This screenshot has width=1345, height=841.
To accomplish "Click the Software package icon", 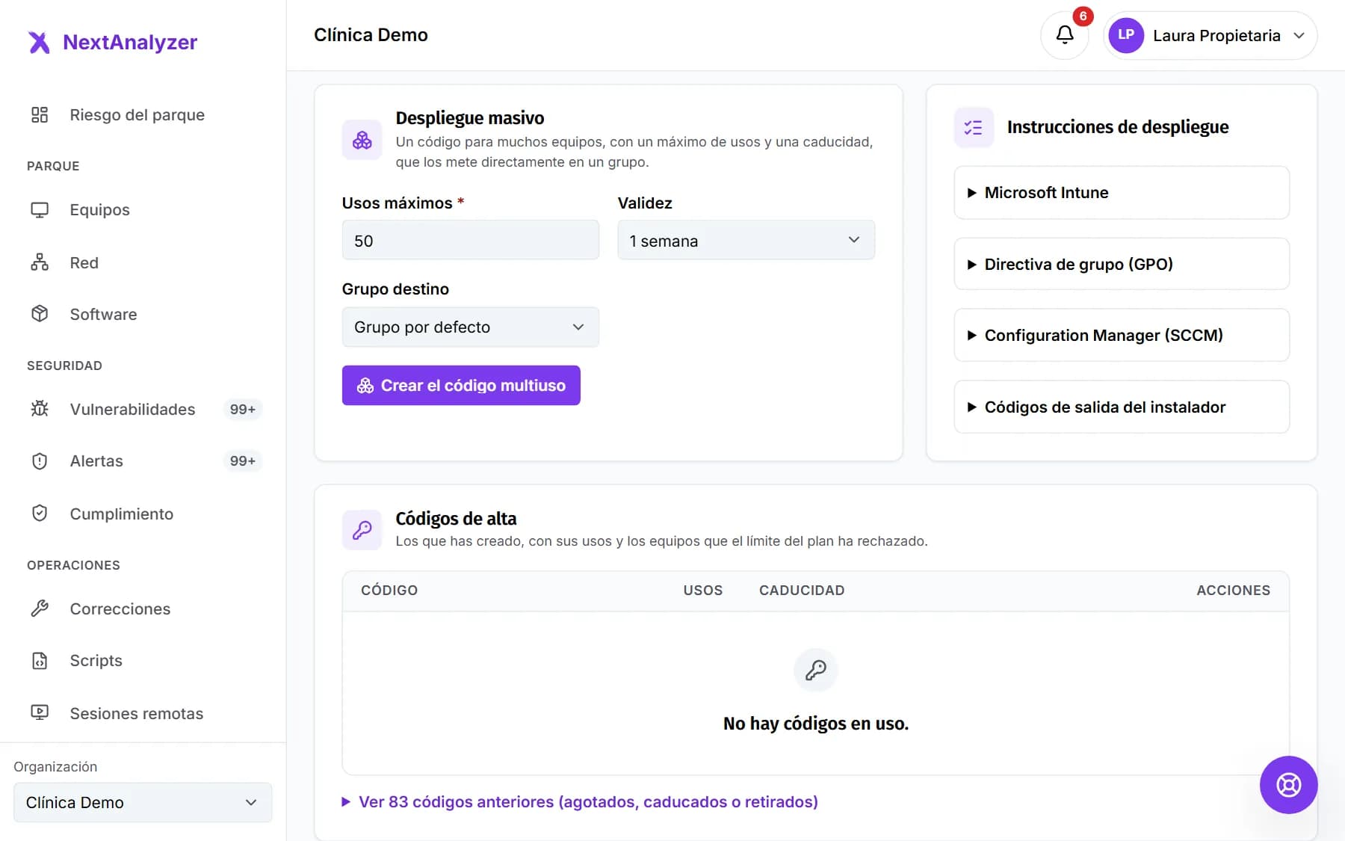I will tap(40, 314).
